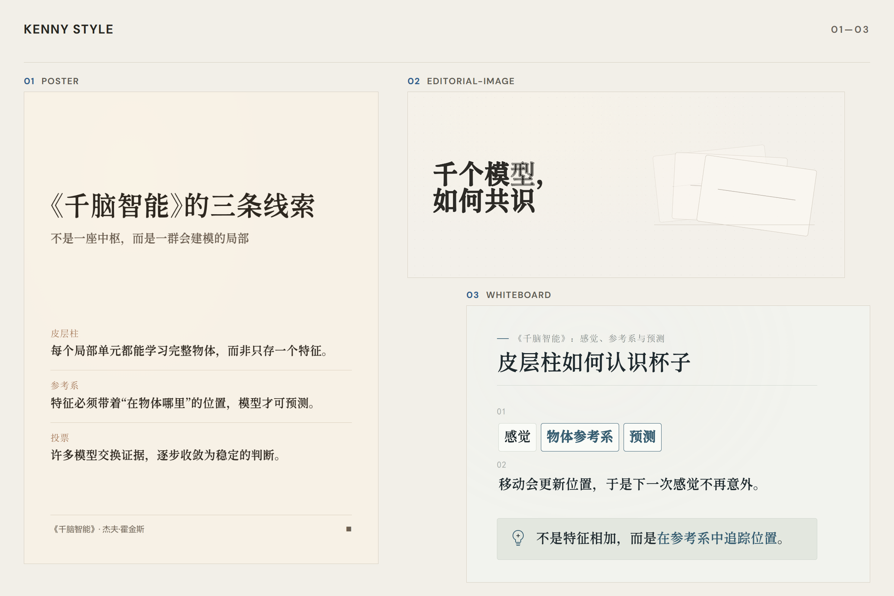Click the line 许多模型交换证据，逐步收敛为稳定的判断

tap(165, 455)
